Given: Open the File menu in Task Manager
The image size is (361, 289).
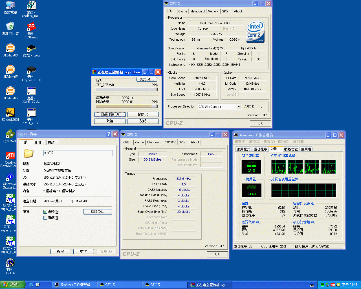Looking at the screenshot, I should (240, 142).
